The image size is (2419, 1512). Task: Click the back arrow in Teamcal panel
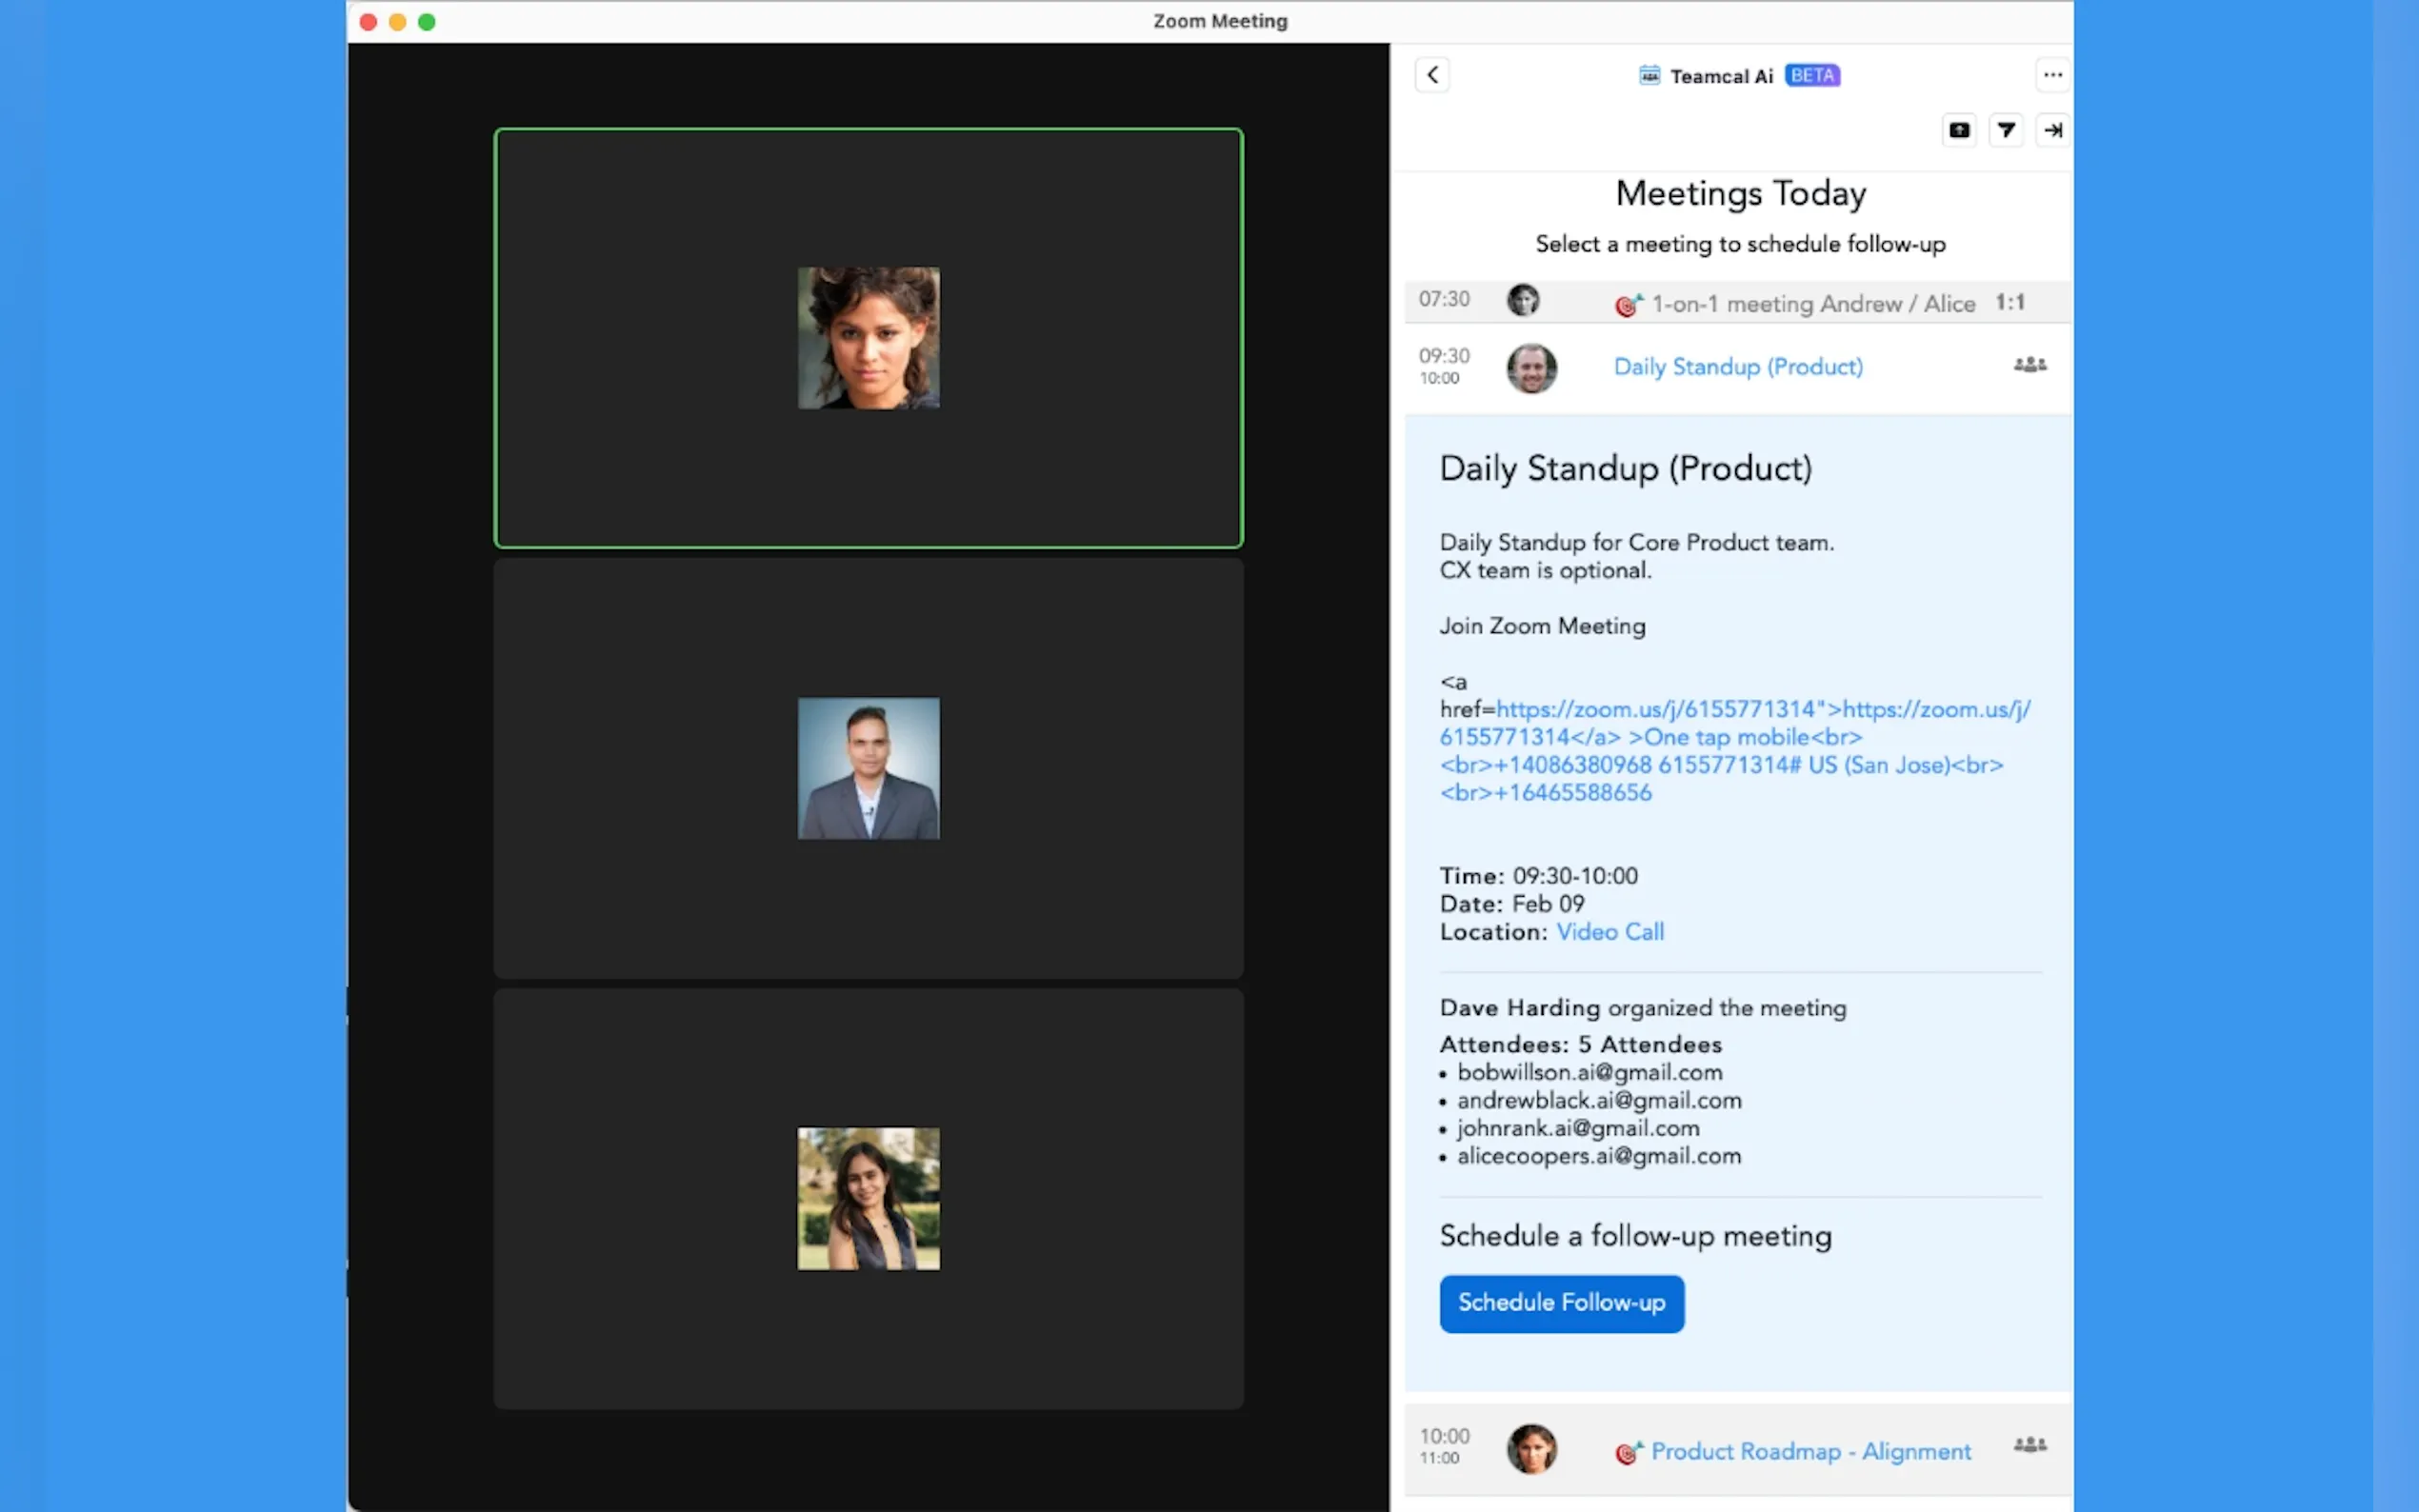coord(1432,75)
